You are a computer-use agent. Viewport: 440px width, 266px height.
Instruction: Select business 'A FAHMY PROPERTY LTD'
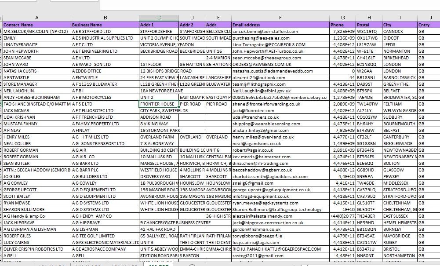pos(105,124)
